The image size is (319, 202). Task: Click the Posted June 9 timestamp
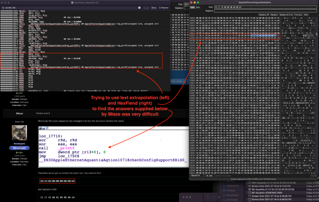click(x=43, y=113)
